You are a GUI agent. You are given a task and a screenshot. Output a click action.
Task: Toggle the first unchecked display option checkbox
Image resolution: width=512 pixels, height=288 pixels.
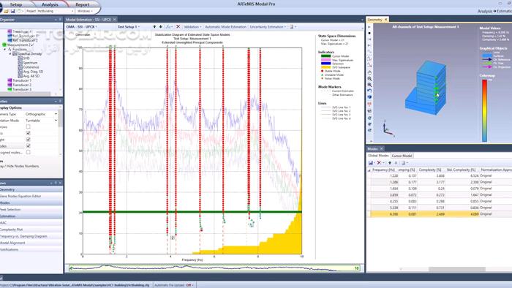(x=28, y=126)
